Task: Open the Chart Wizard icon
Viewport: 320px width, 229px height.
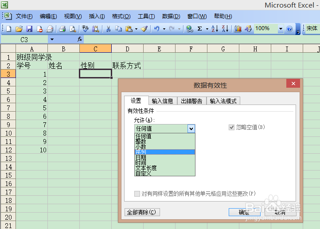Action: pyautogui.click(x=238, y=29)
